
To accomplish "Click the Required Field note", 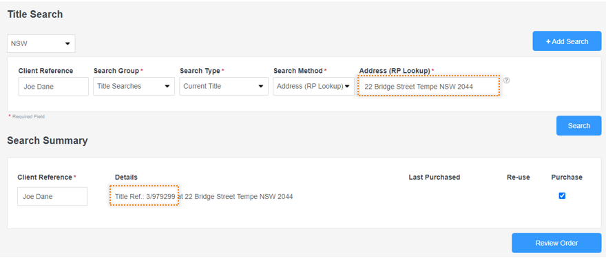I will (27, 116).
